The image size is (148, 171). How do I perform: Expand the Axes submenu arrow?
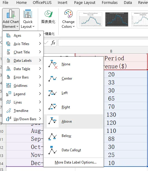pyautogui.click(x=40, y=35)
